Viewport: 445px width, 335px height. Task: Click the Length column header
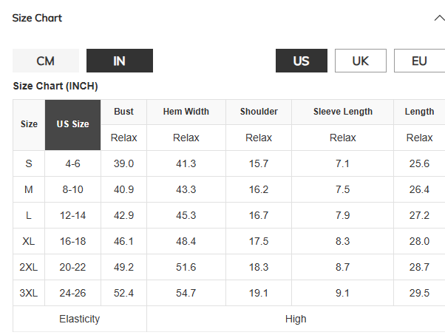(x=419, y=112)
